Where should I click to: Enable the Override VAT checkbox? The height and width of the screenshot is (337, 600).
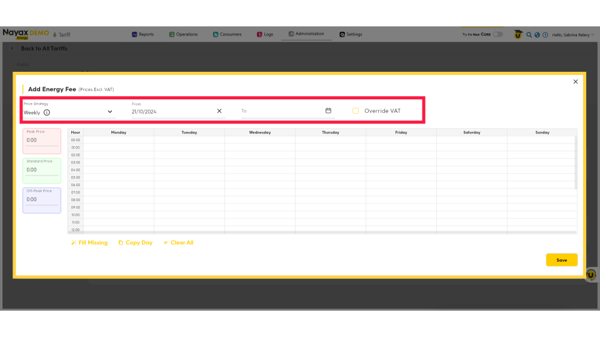click(x=356, y=111)
